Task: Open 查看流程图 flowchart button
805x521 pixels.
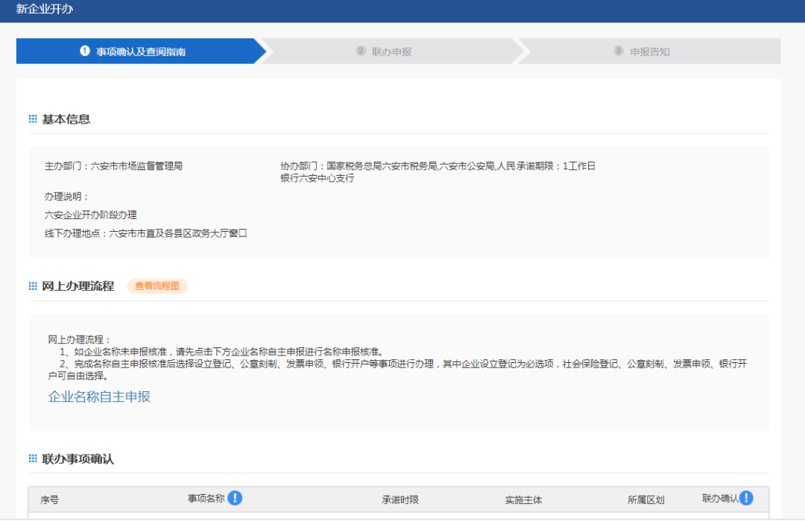Action: (x=157, y=286)
